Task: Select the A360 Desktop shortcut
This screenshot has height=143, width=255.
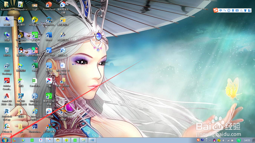Action: point(7,69)
